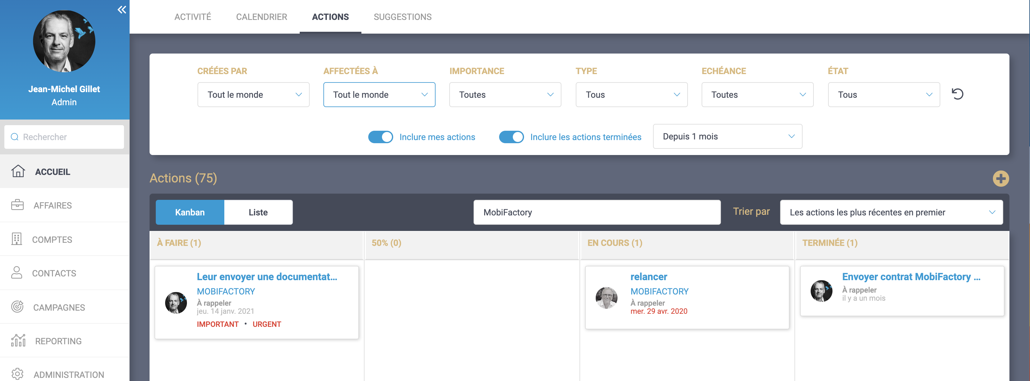Screen dimensions: 1030x381
Task: Disable the 'Inclure mes actions' toggle
Action: 380,137
